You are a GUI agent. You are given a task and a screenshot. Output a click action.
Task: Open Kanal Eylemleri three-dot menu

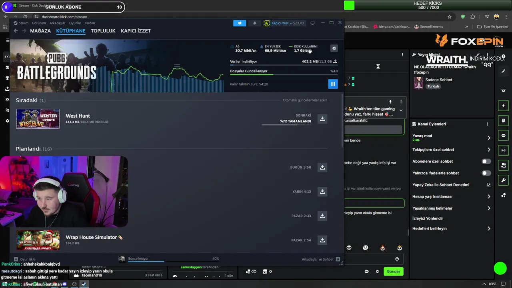click(x=487, y=124)
